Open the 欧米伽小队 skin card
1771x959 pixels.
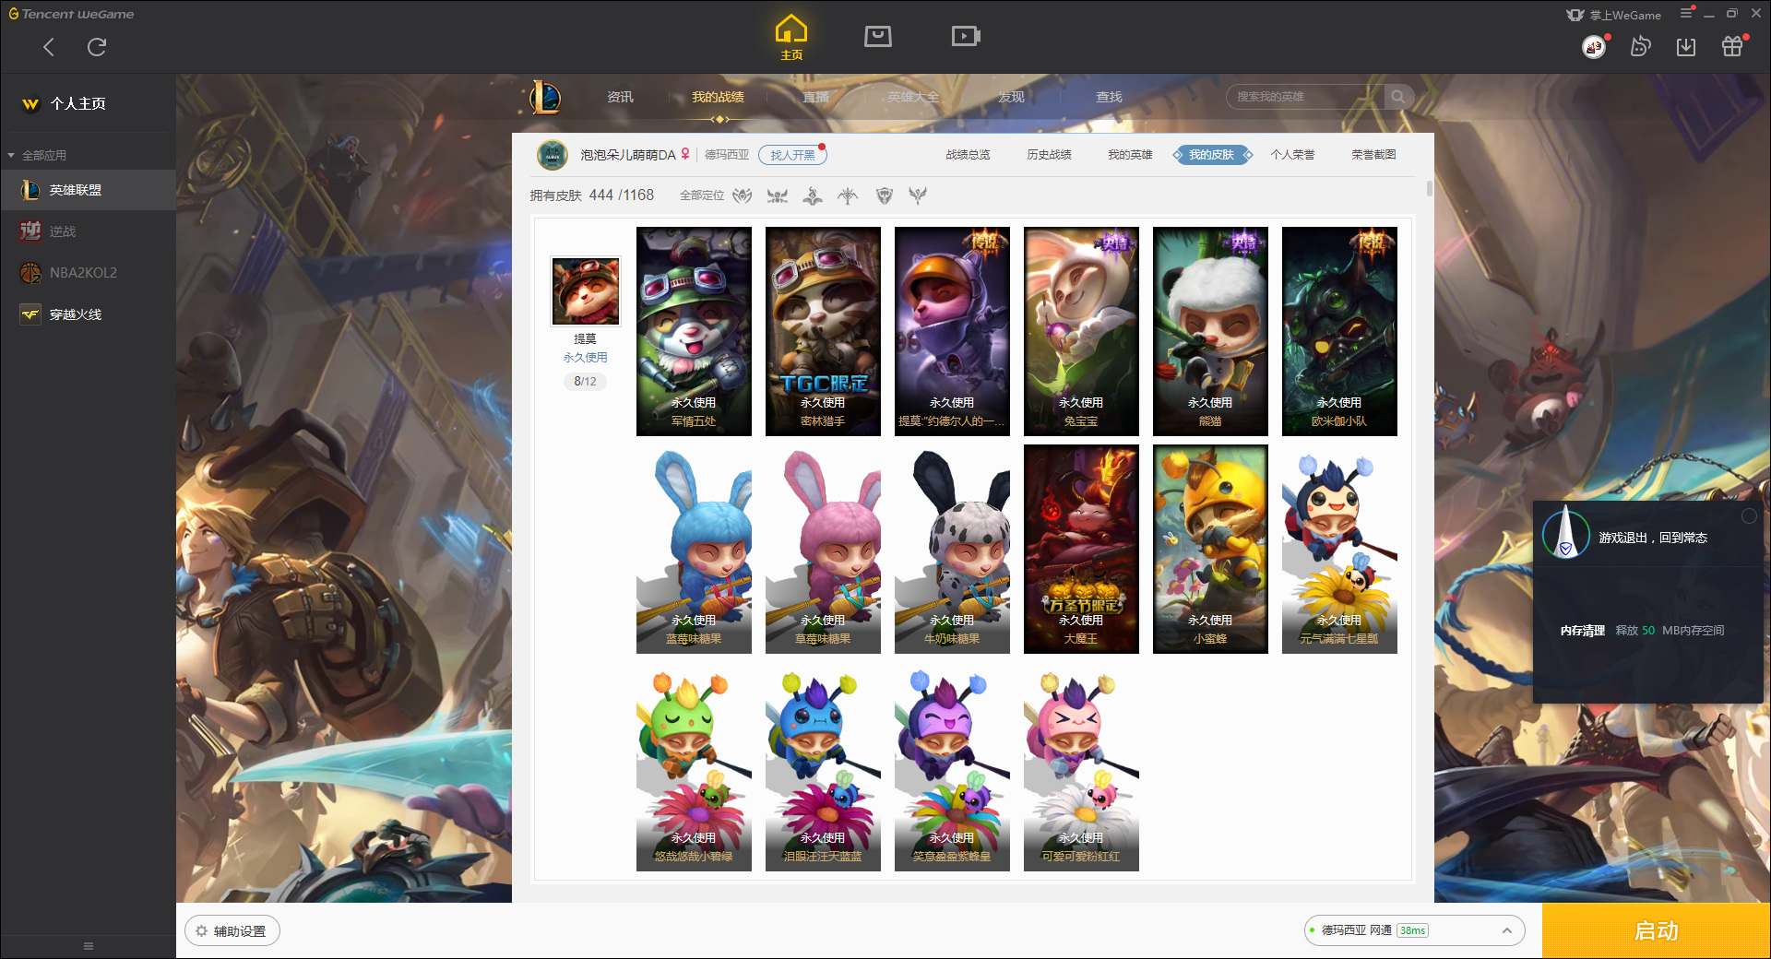pyautogui.click(x=1339, y=331)
